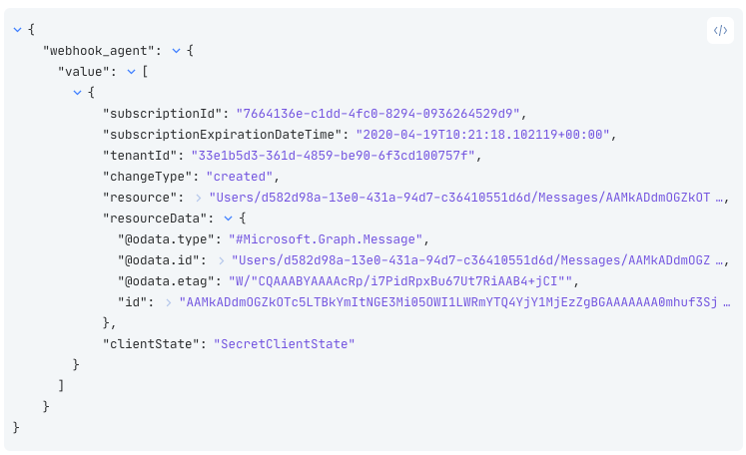Collapse the first array item object

77,92
